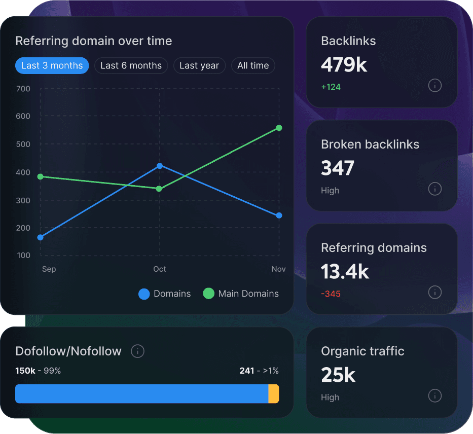Open the Referring domains info icon
Screen dimensions: 473x434
pos(435,292)
